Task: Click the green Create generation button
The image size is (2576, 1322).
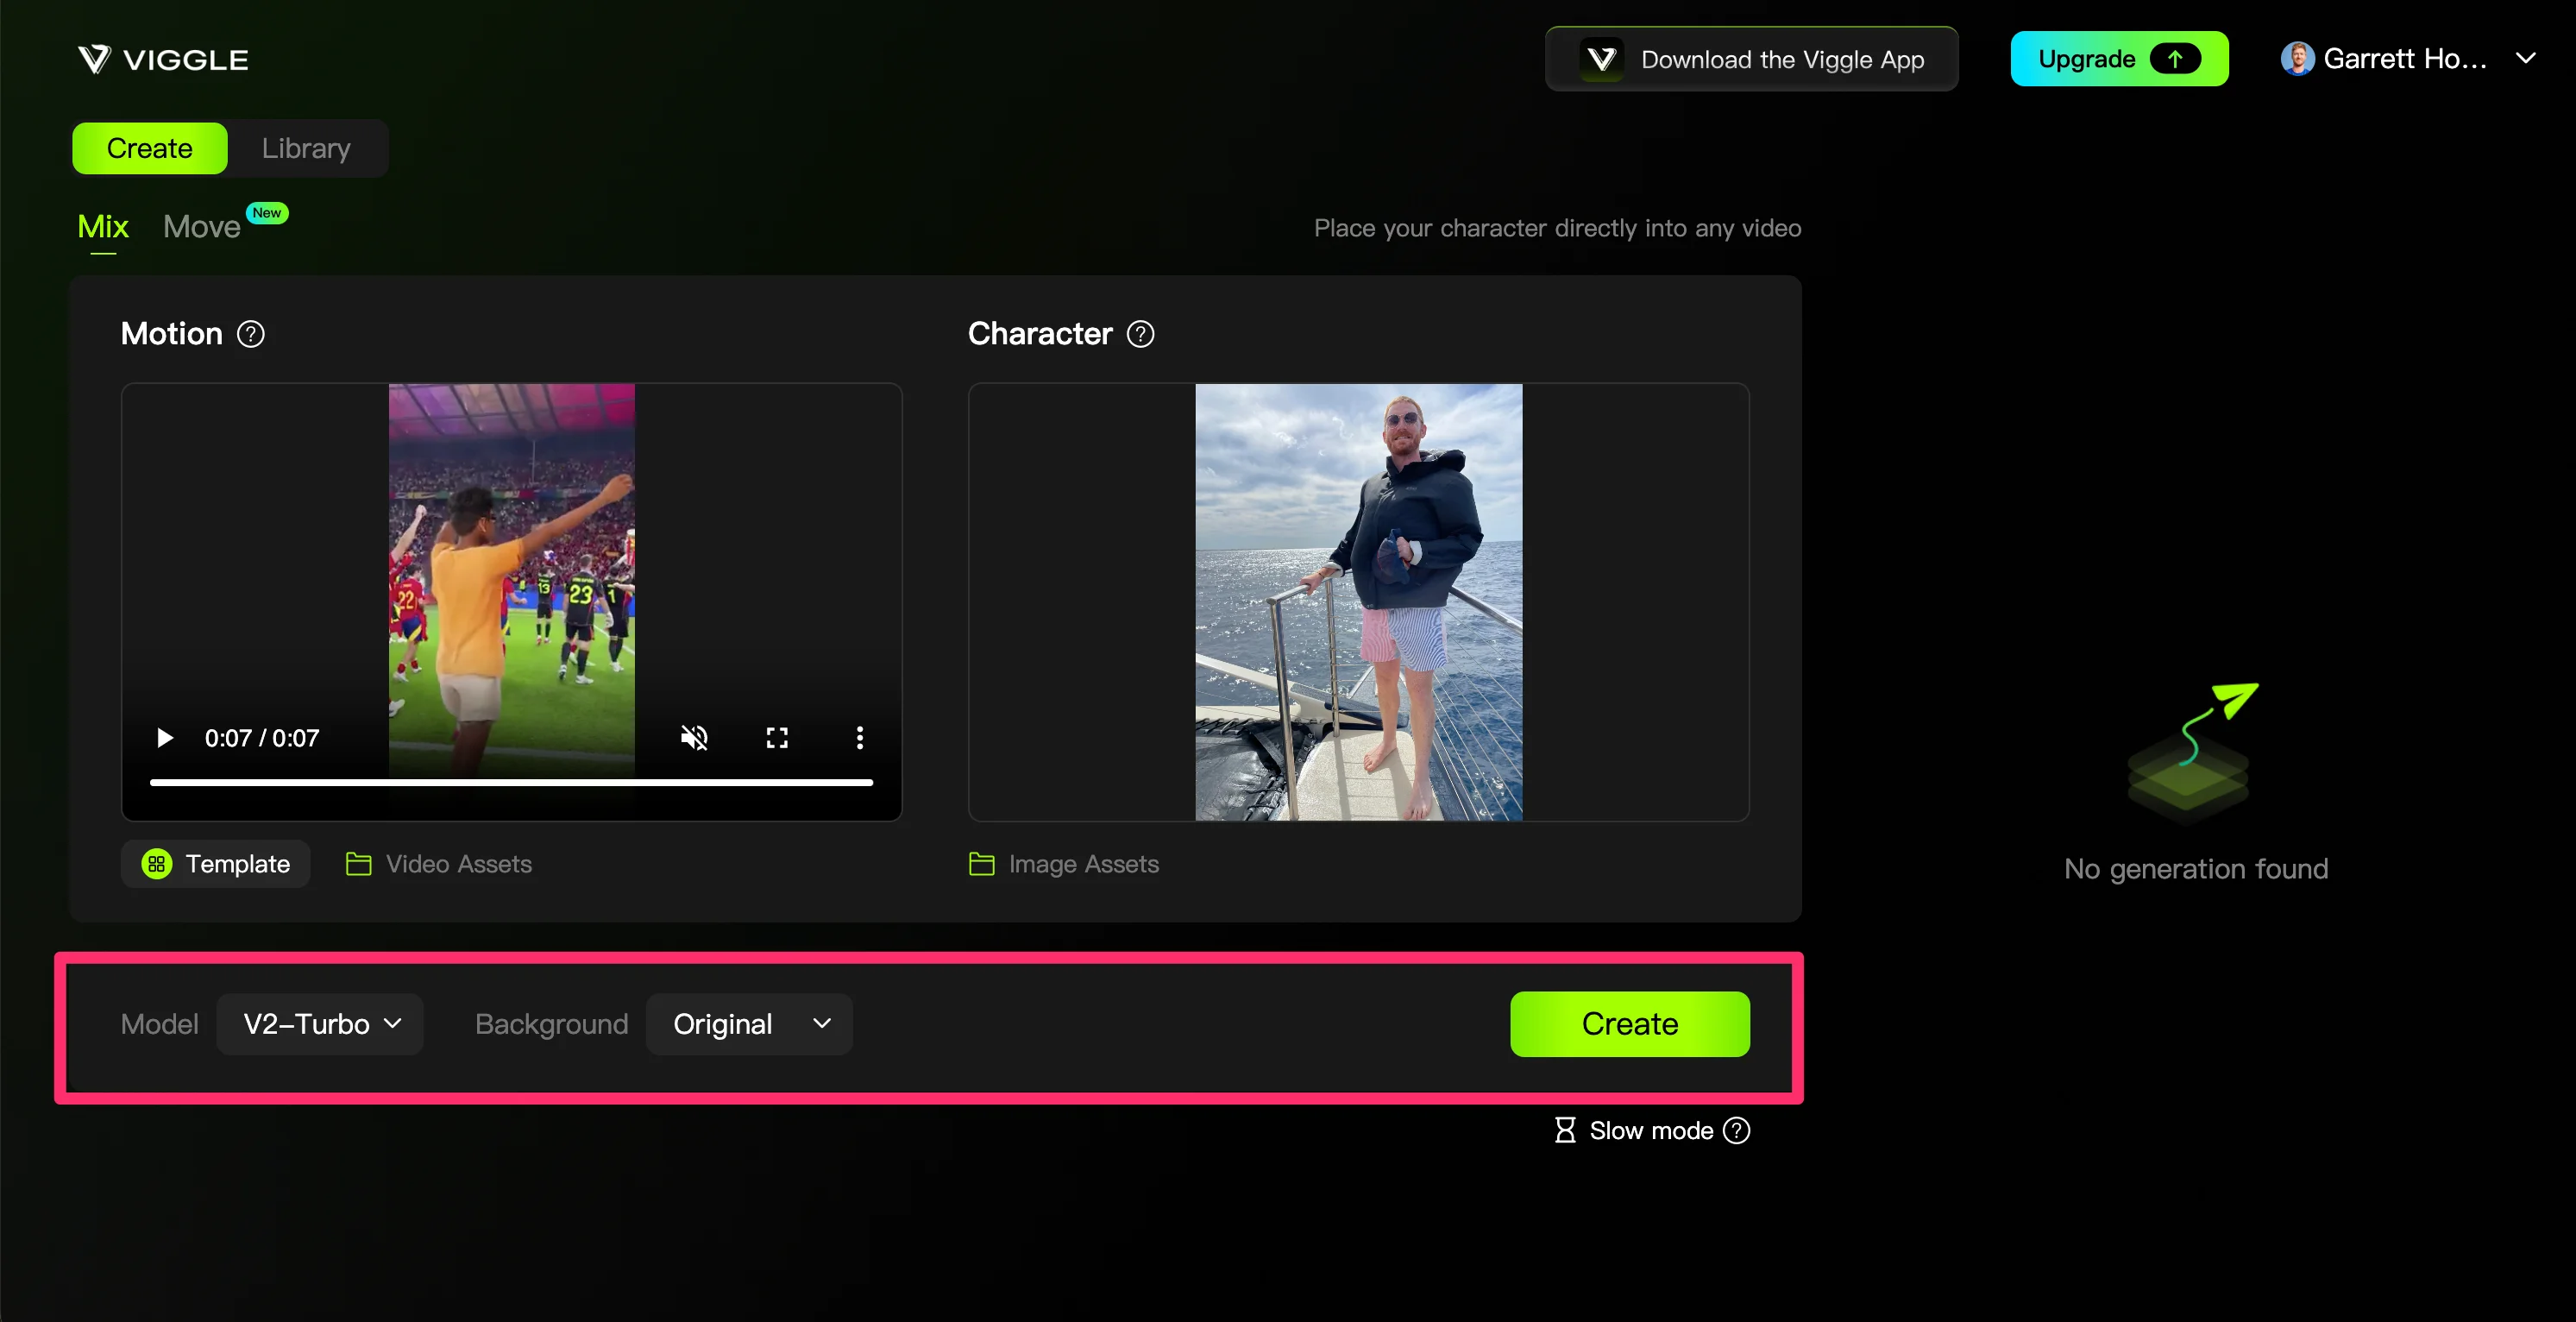Action: [x=1629, y=1024]
